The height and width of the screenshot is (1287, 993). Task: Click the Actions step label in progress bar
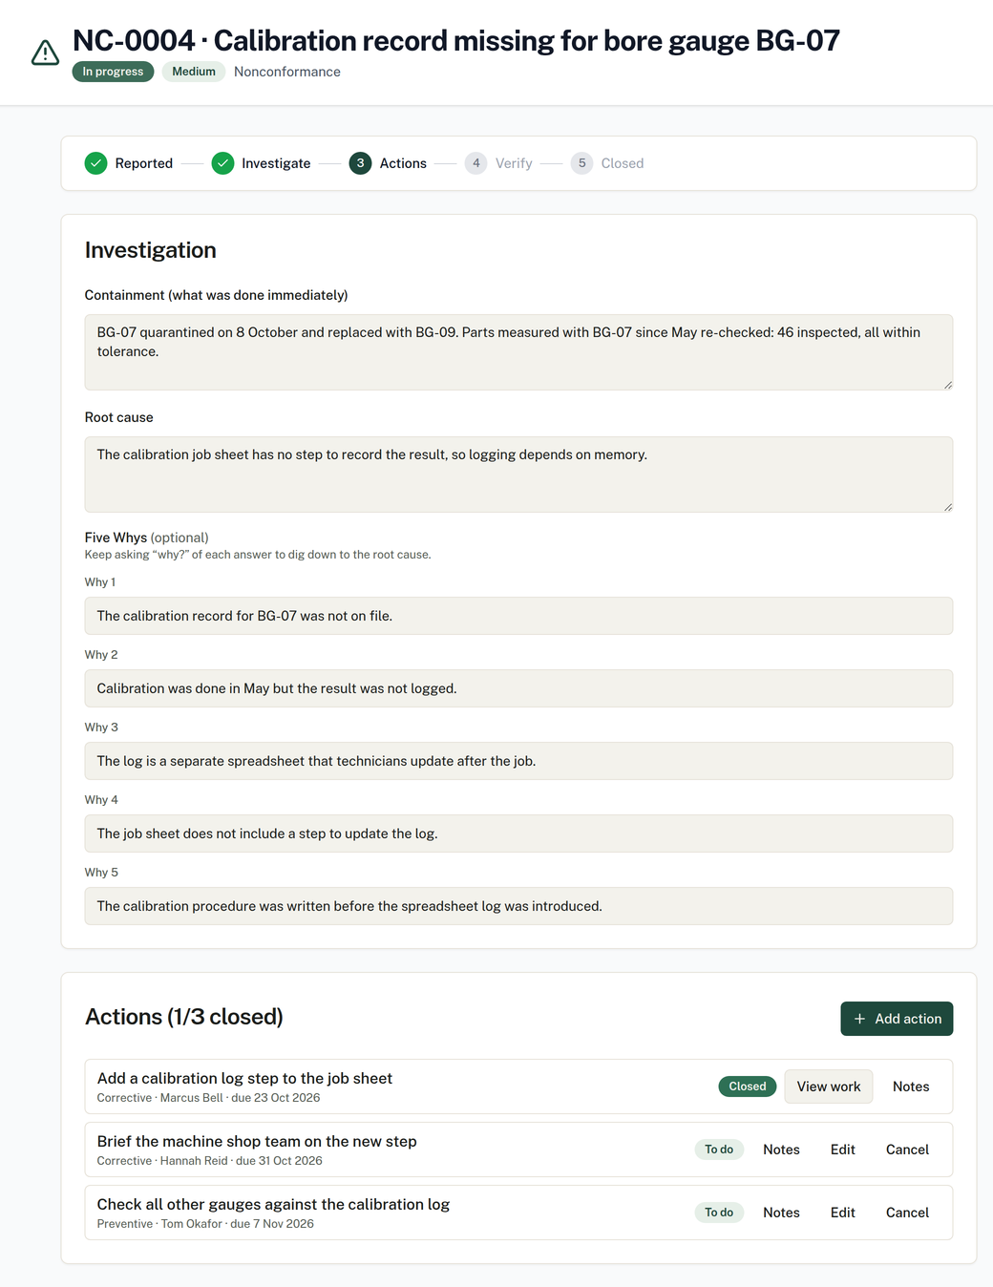[403, 163]
